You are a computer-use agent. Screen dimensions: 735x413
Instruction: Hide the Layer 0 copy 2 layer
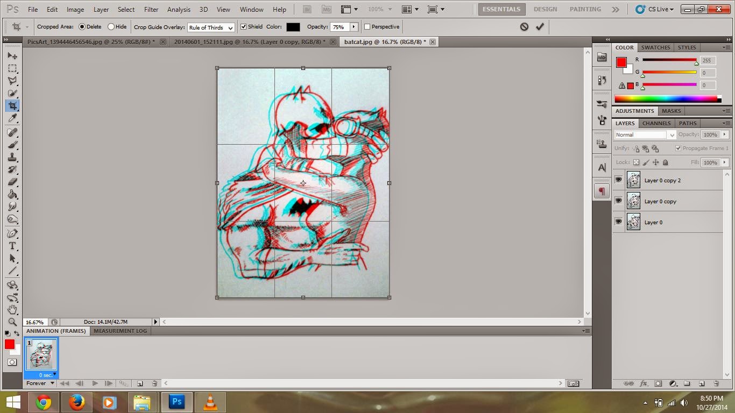[619, 180]
